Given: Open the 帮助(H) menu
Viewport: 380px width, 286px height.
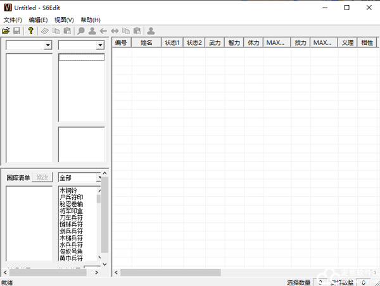Looking at the screenshot, I should tap(91, 20).
